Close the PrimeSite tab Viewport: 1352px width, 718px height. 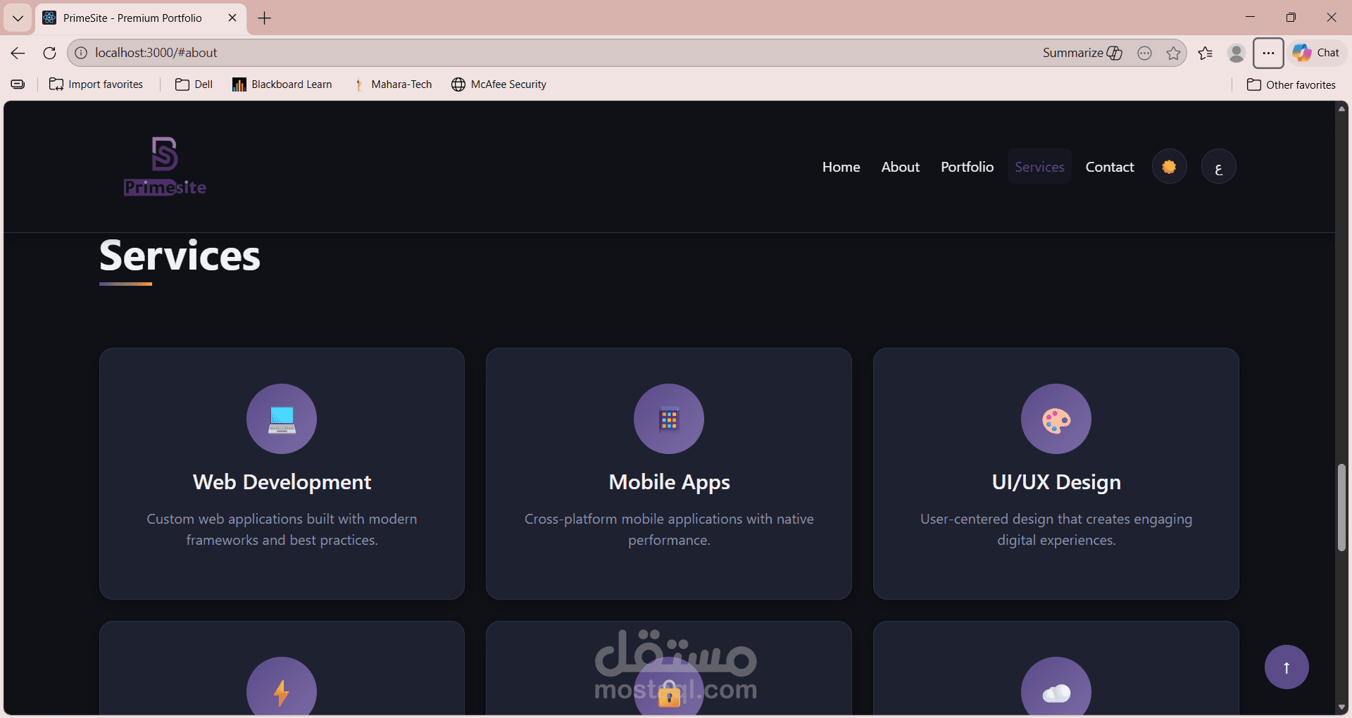click(232, 18)
